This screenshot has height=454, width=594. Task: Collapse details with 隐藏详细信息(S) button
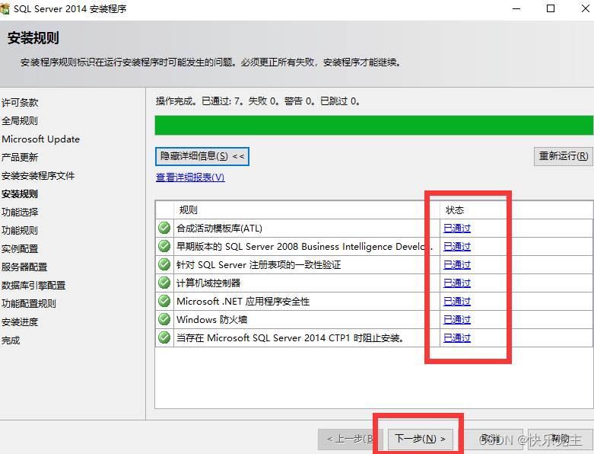click(202, 156)
